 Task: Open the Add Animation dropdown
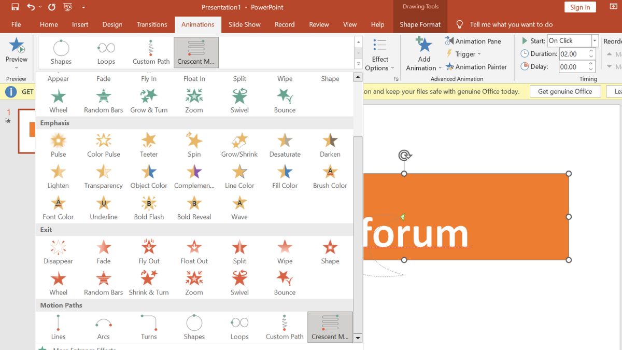tap(424, 54)
